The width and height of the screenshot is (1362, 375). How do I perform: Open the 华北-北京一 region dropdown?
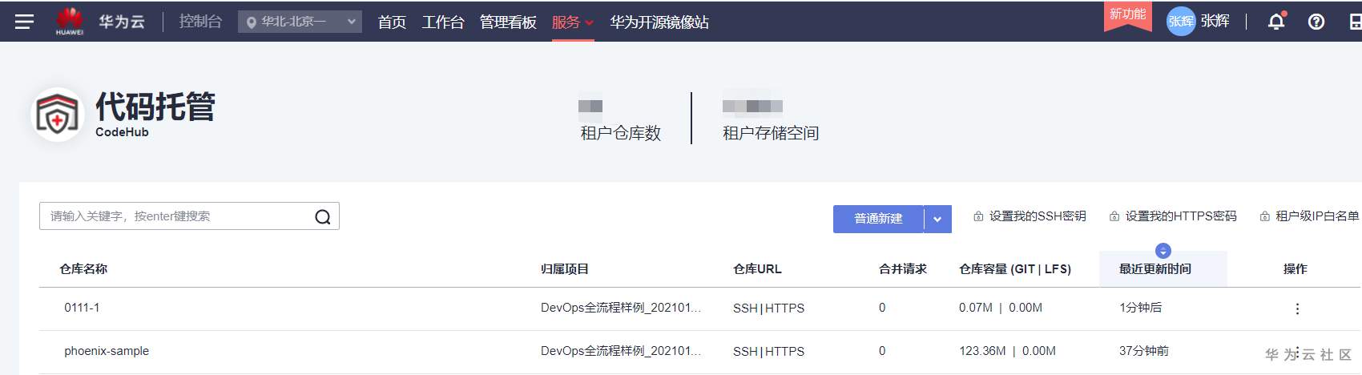coord(300,22)
